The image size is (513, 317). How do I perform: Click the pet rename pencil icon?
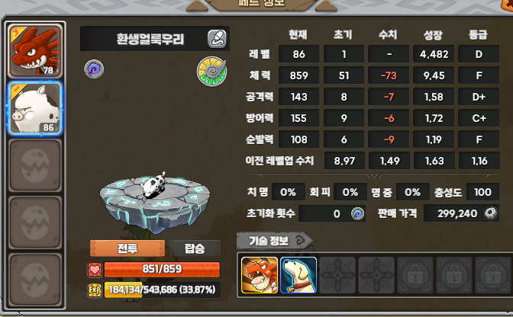217,39
